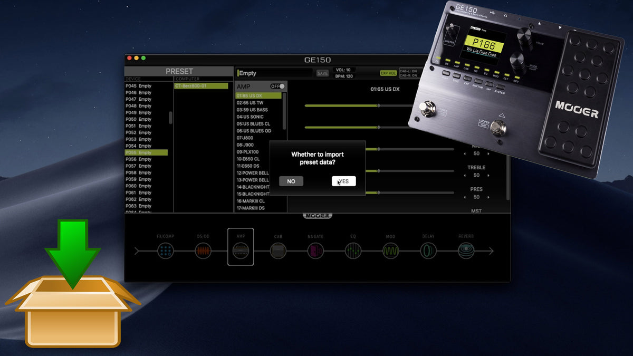Increase PRES value with right arrow
Image resolution: width=633 pixels, height=356 pixels.
[x=488, y=197]
